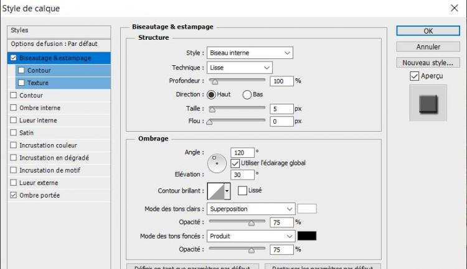Uncheck the Aperçu preview checkbox

[415, 76]
